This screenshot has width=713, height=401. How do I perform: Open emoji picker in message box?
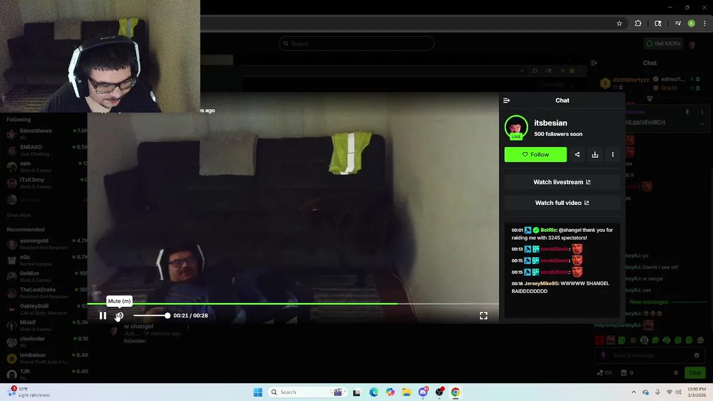coord(696,355)
